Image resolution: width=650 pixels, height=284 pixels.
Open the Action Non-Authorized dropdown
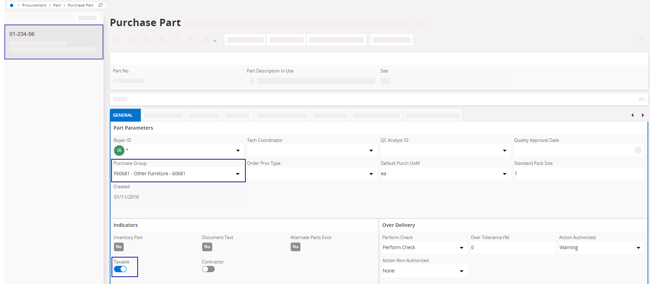(x=461, y=271)
